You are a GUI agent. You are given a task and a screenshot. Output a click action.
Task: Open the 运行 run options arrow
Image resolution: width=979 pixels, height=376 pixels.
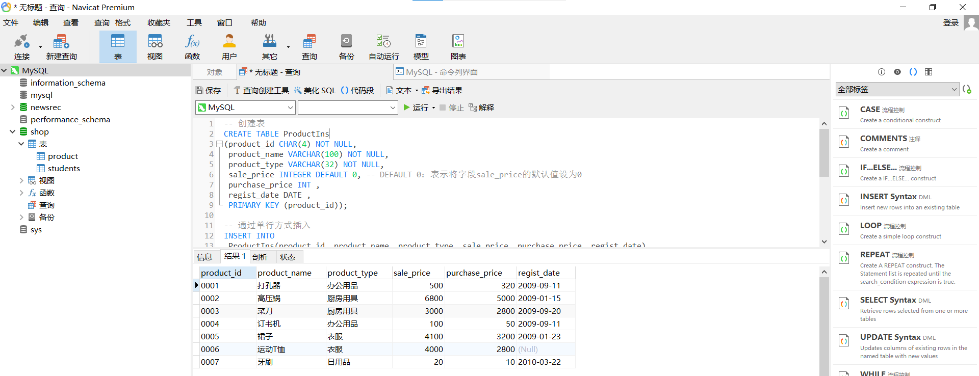[433, 108]
